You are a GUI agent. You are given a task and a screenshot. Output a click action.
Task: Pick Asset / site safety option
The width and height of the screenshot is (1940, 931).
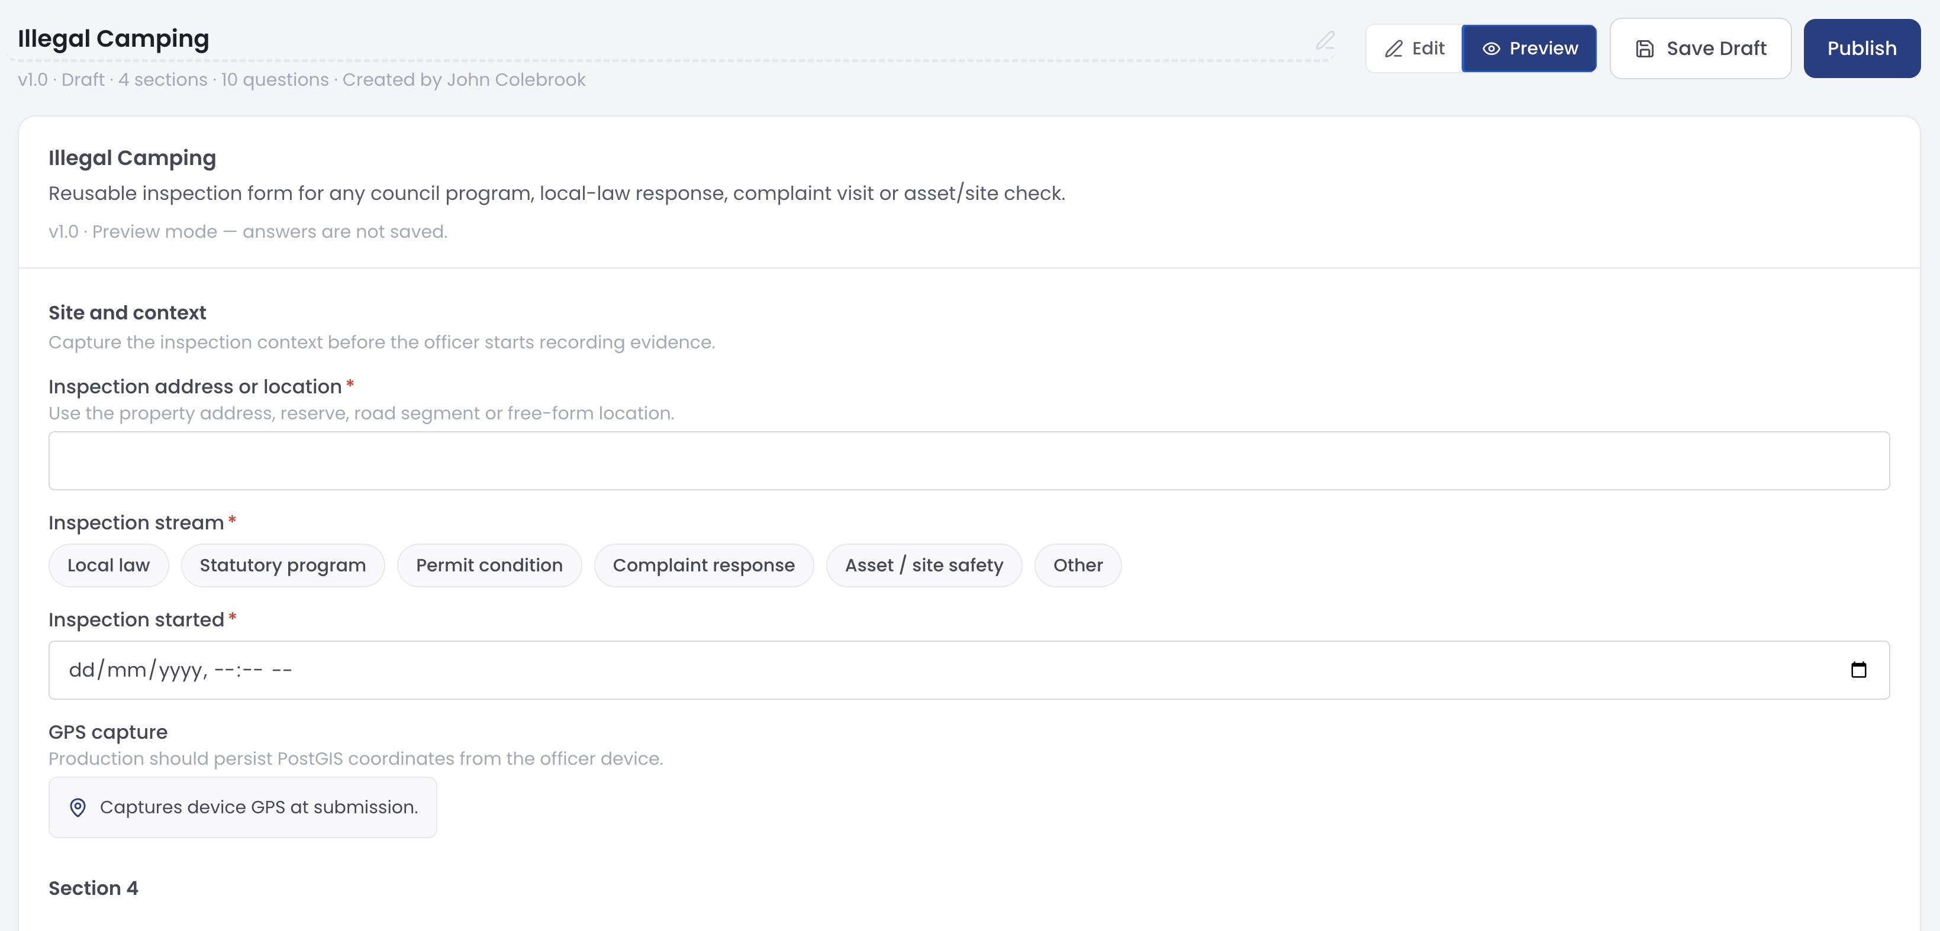(x=923, y=565)
